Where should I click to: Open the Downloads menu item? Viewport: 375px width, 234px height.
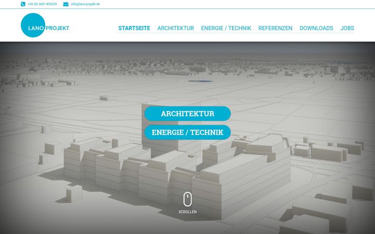(x=316, y=28)
